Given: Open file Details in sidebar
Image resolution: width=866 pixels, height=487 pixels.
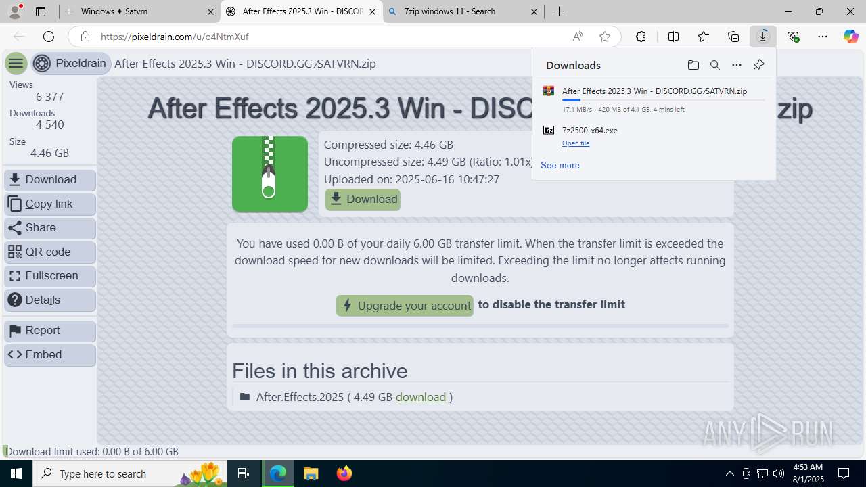Looking at the screenshot, I should (50, 300).
